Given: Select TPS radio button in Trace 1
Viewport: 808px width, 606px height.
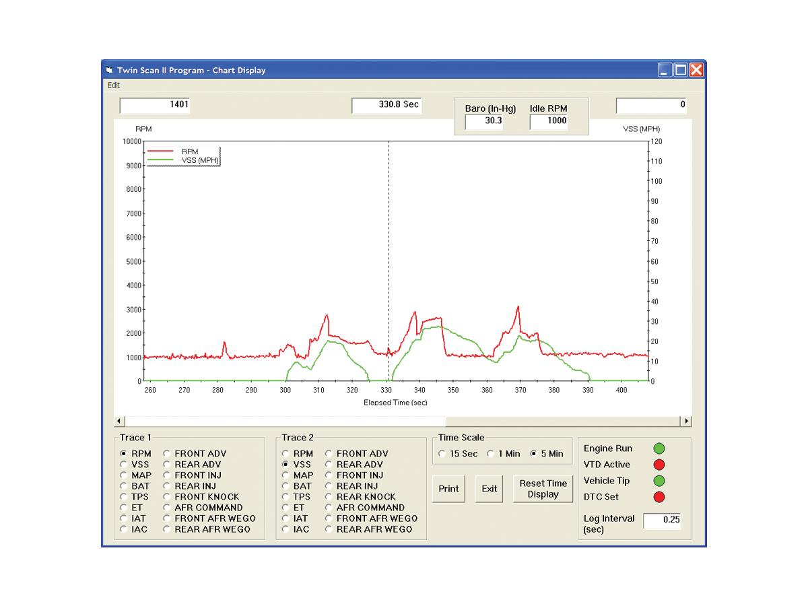Looking at the screenshot, I should click(x=124, y=497).
